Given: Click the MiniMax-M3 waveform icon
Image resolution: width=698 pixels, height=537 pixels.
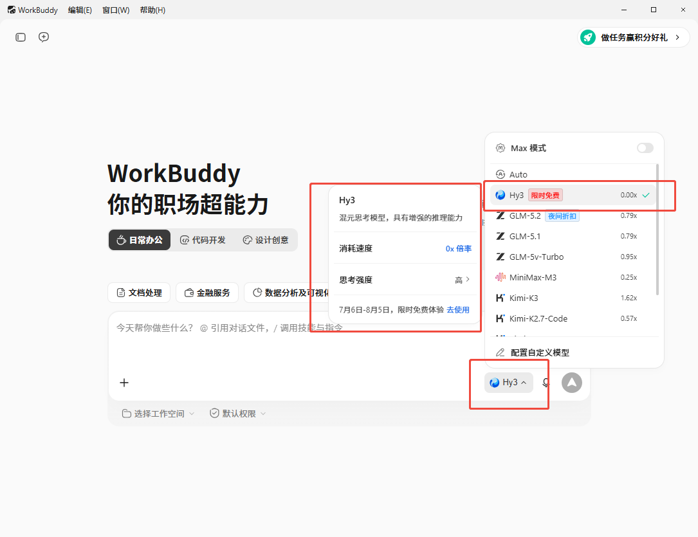Looking at the screenshot, I should [x=501, y=277].
